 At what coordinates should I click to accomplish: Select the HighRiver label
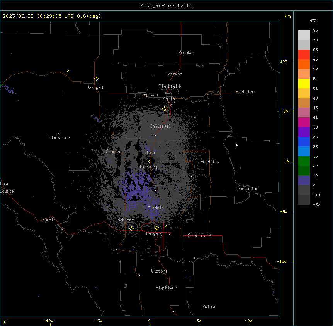click(x=166, y=288)
